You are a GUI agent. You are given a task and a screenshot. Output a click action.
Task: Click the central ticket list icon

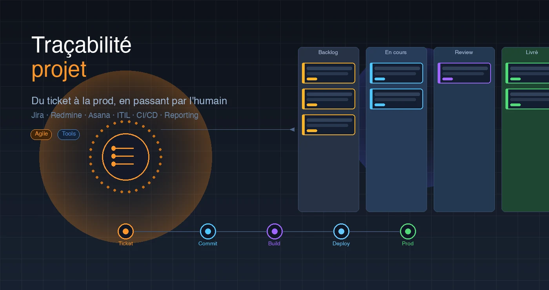pyautogui.click(x=125, y=157)
